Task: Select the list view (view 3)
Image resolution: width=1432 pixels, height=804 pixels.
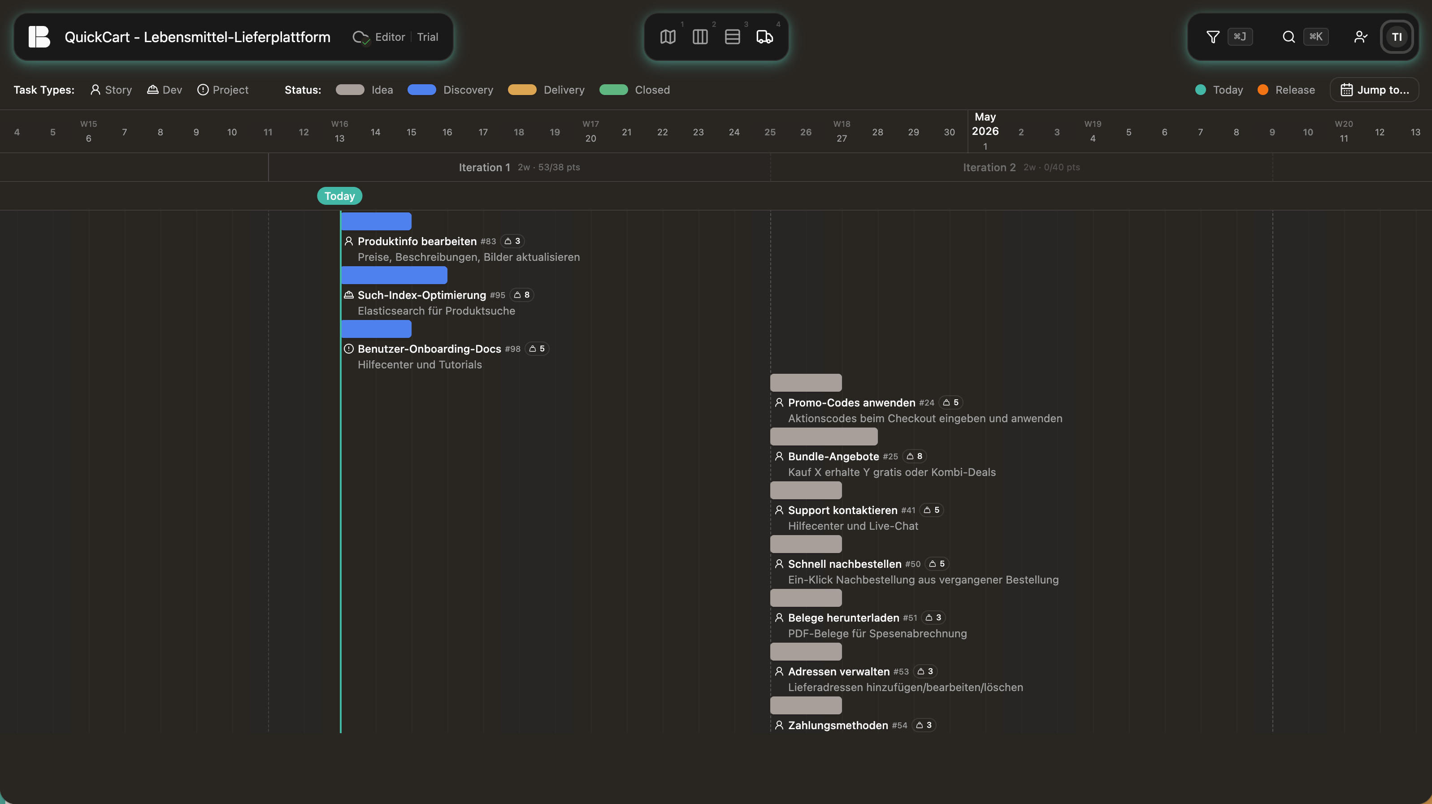Action: coord(732,37)
